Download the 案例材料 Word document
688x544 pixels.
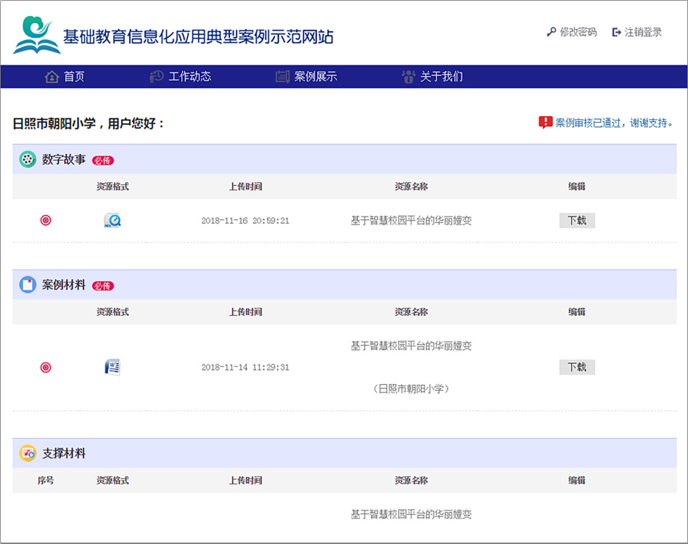(577, 367)
